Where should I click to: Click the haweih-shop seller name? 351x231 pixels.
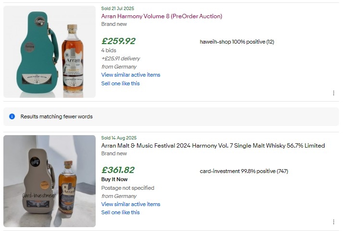pos(215,42)
